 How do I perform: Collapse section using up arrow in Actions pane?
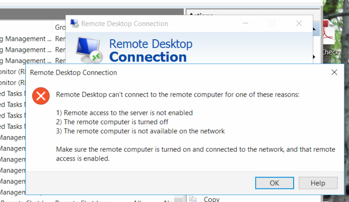pyautogui.click(x=314, y=29)
